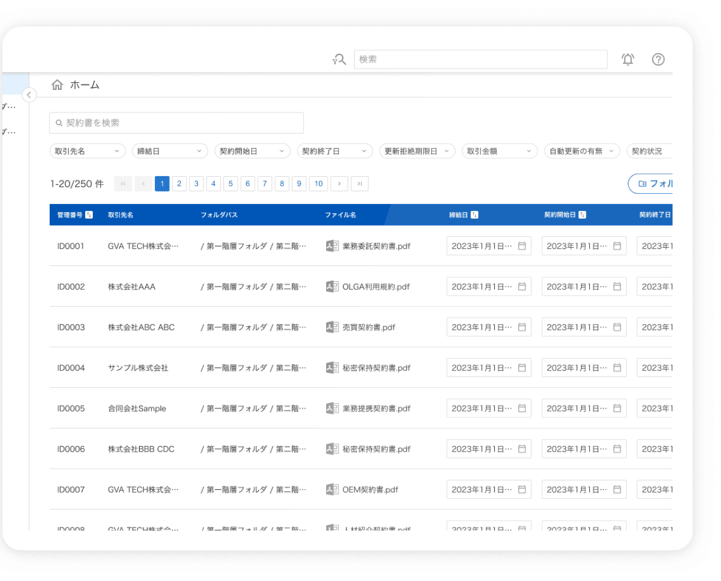The image size is (721, 581).
Task: Select 株式会社AAA cell
Action: tap(132, 287)
